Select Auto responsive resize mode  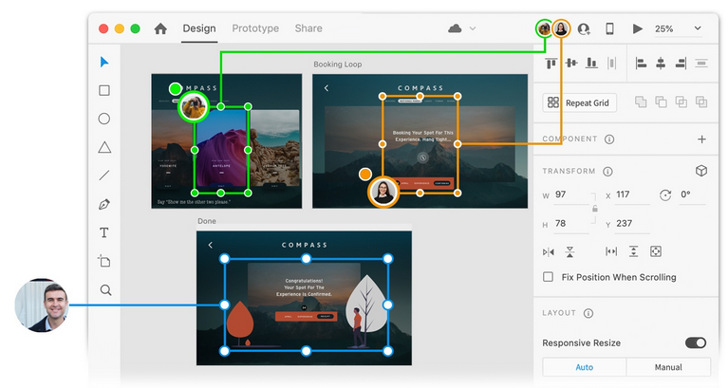point(584,367)
